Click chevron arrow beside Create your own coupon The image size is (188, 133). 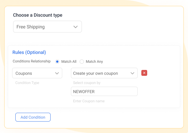(x=133, y=73)
